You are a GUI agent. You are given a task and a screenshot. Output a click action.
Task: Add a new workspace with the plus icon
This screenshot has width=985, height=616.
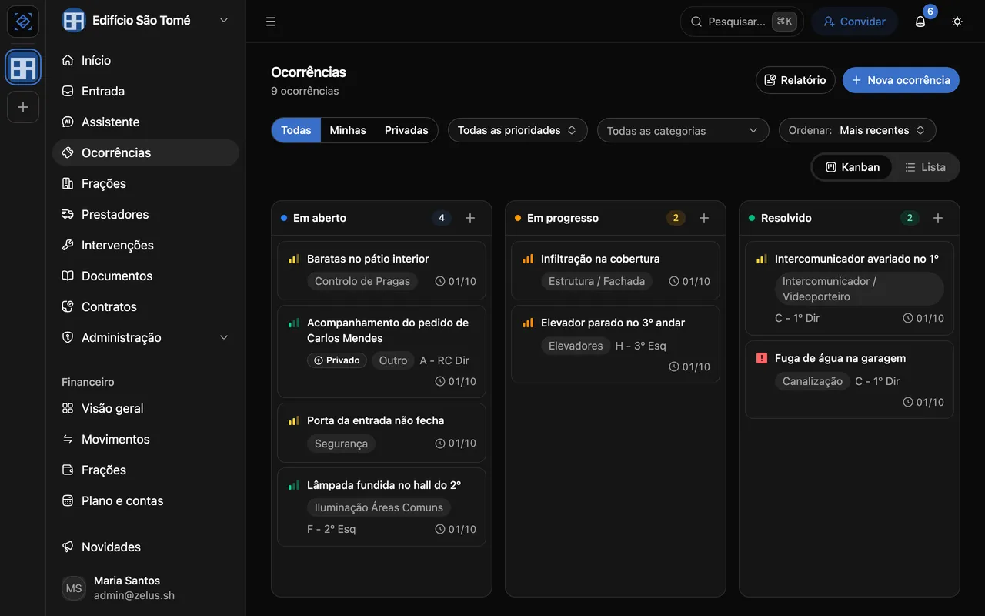23,107
